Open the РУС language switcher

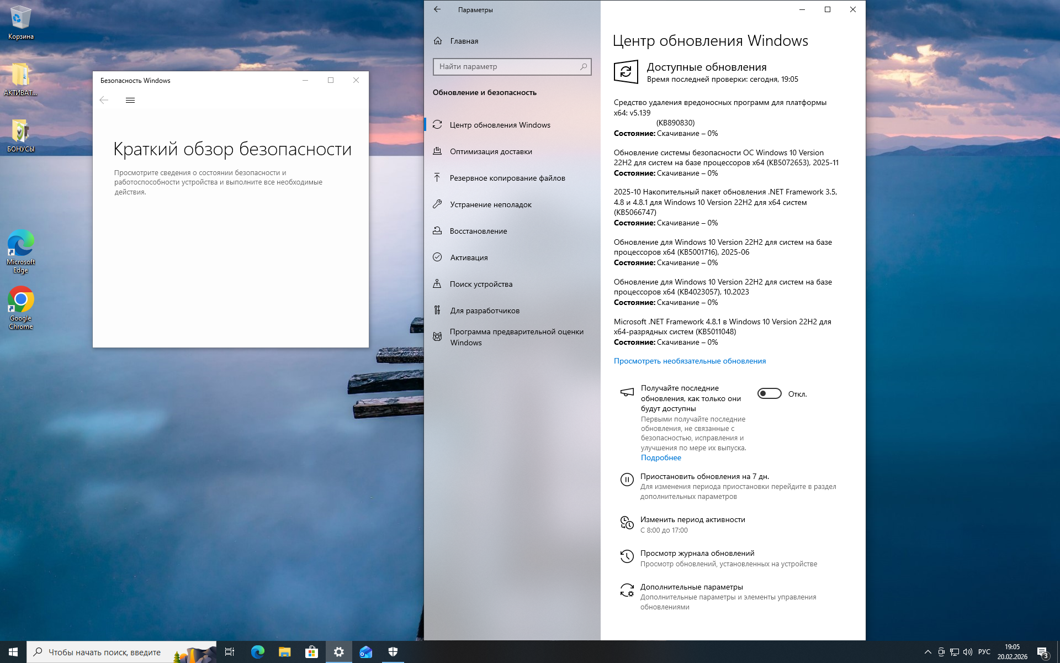984,652
